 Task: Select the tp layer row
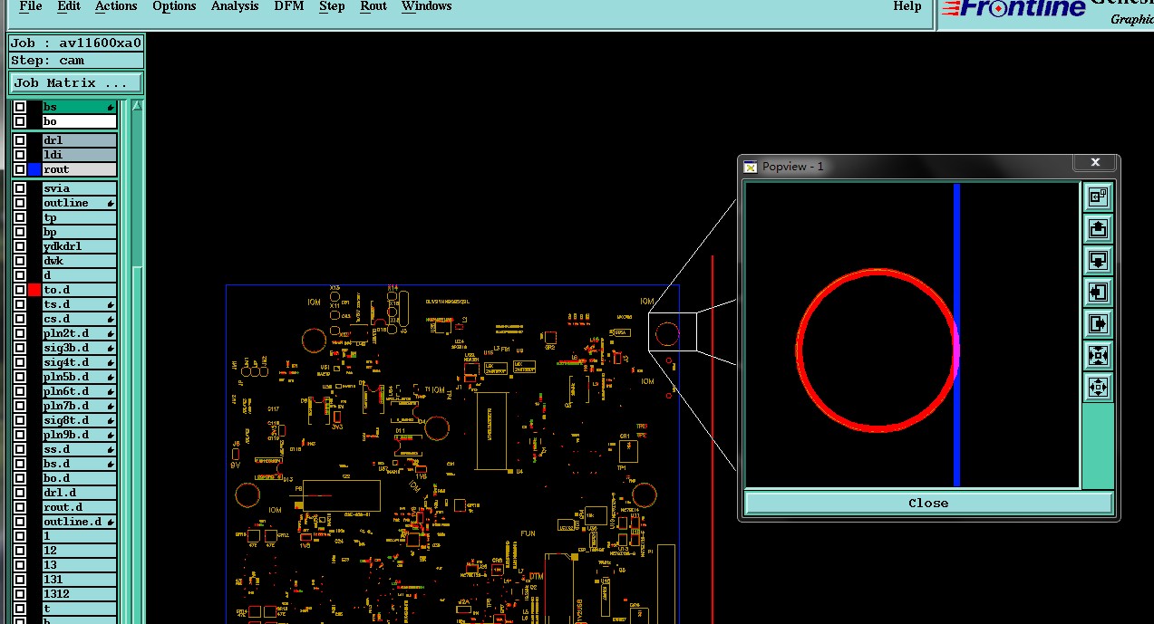click(x=80, y=217)
